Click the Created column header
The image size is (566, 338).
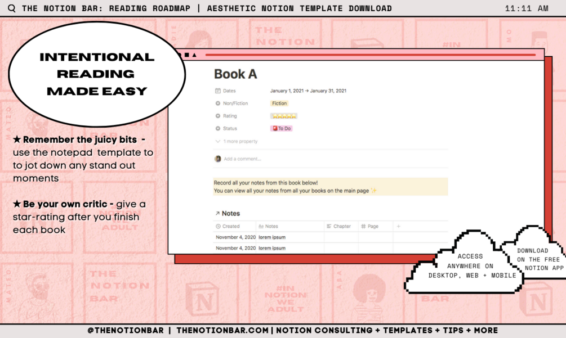[x=235, y=226]
